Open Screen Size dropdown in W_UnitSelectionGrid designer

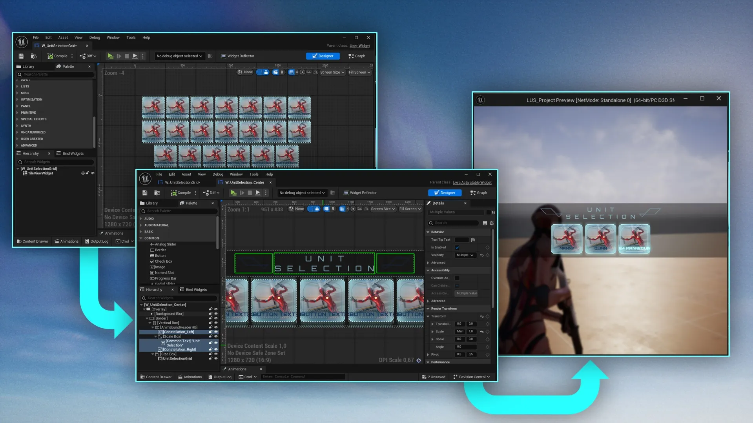(x=332, y=73)
